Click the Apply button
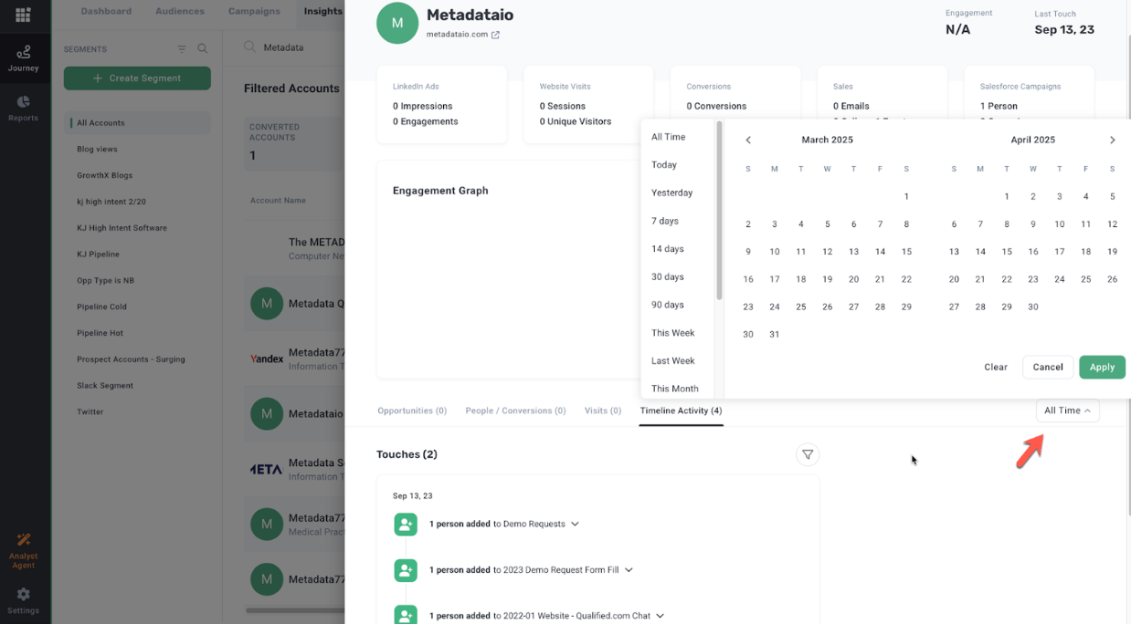The image size is (1131, 624). pos(1102,367)
